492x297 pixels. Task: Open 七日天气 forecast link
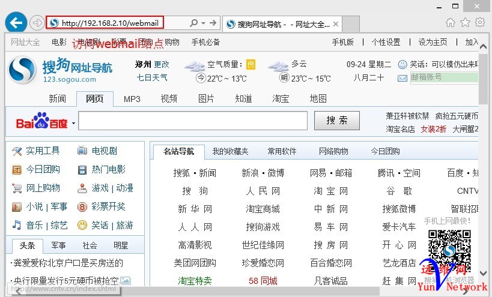click(x=152, y=77)
